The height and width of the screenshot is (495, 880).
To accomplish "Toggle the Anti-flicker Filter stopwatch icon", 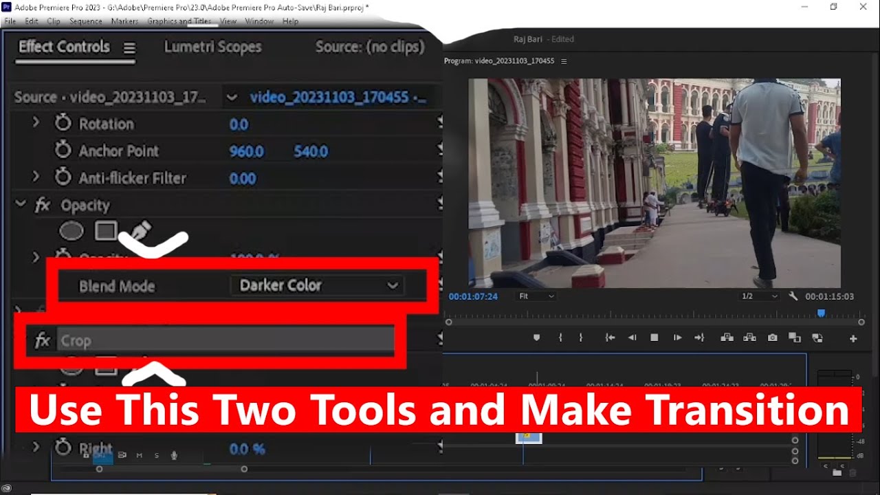I will pyautogui.click(x=63, y=177).
